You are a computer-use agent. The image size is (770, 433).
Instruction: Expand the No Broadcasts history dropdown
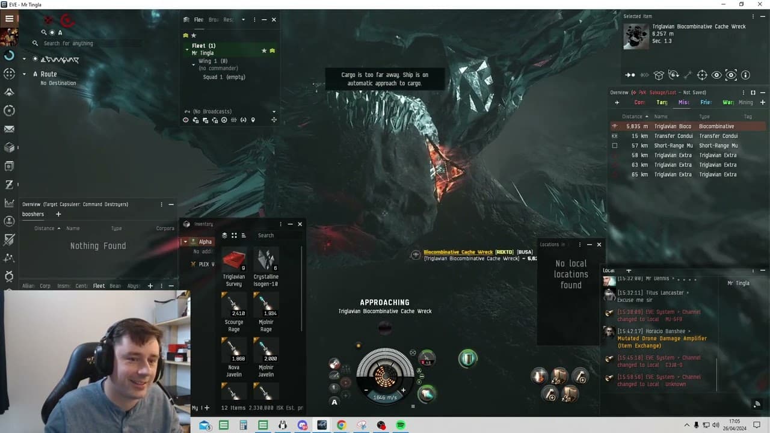[x=274, y=111]
